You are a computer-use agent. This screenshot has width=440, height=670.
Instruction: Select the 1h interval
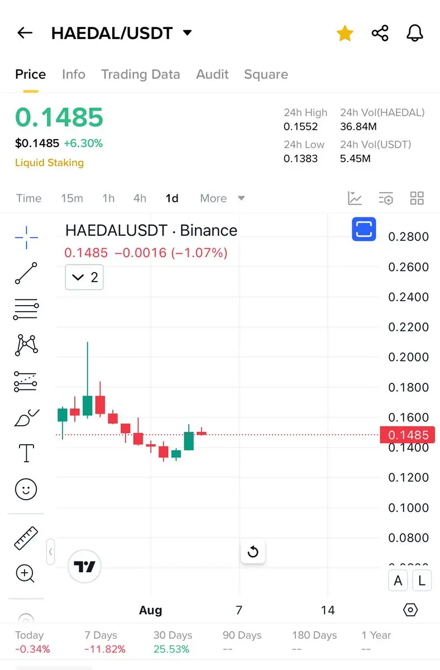click(108, 198)
